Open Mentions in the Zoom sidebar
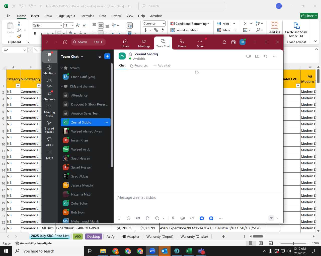Screen dimensions: 321x256 click(x=49, y=70)
